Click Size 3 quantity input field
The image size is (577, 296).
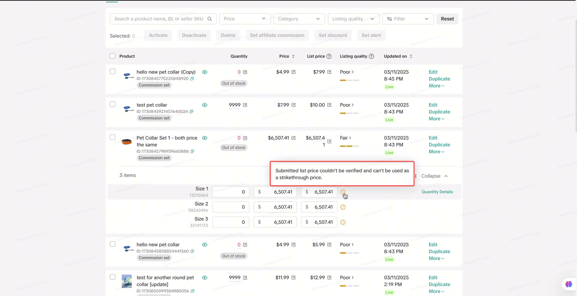(x=230, y=222)
